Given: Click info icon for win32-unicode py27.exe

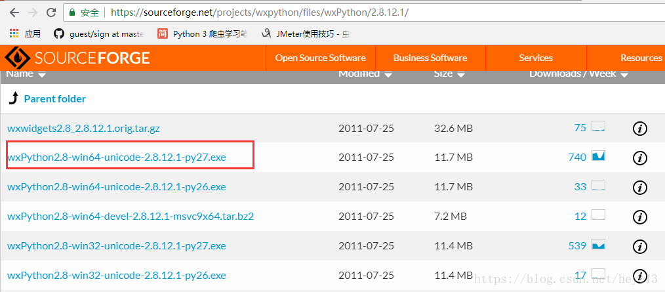Looking at the screenshot, I should click(639, 246).
